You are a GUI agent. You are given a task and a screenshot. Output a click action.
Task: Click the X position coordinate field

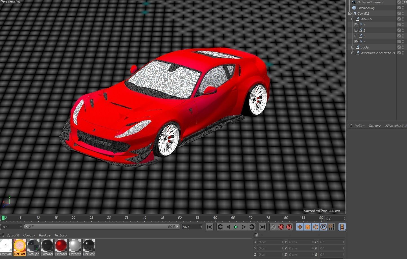click(x=270, y=242)
